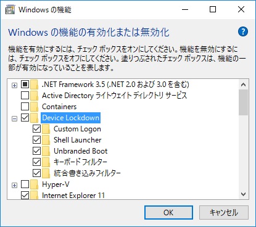Image resolution: width=256 pixels, height=227 pixels.
Task: Select the 統合書き込みフィルター entry
Action: [x=87, y=173]
